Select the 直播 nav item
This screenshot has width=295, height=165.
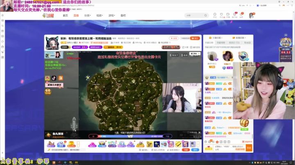76,16
